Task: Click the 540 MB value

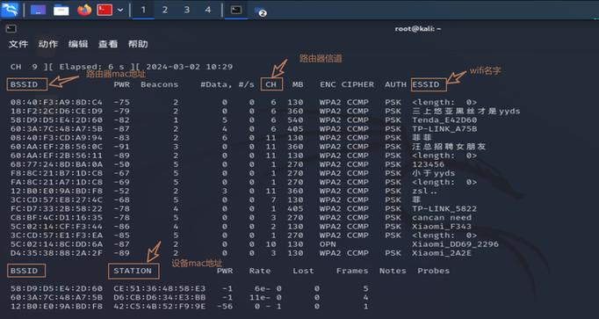Action: coord(295,120)
